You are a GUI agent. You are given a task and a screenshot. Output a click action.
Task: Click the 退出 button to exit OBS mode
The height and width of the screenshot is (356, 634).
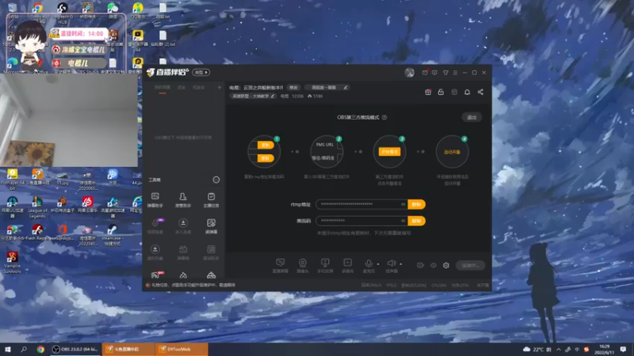pos(472,117)
